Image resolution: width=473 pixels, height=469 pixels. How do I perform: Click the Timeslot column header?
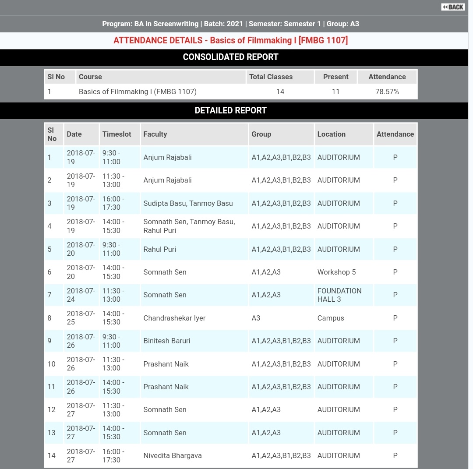(116, 134)
